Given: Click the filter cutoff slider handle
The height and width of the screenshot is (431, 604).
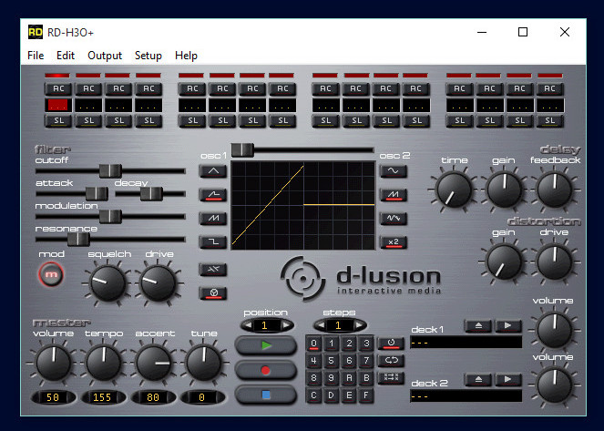Looking at the screenshot, I should coord(110,170).
